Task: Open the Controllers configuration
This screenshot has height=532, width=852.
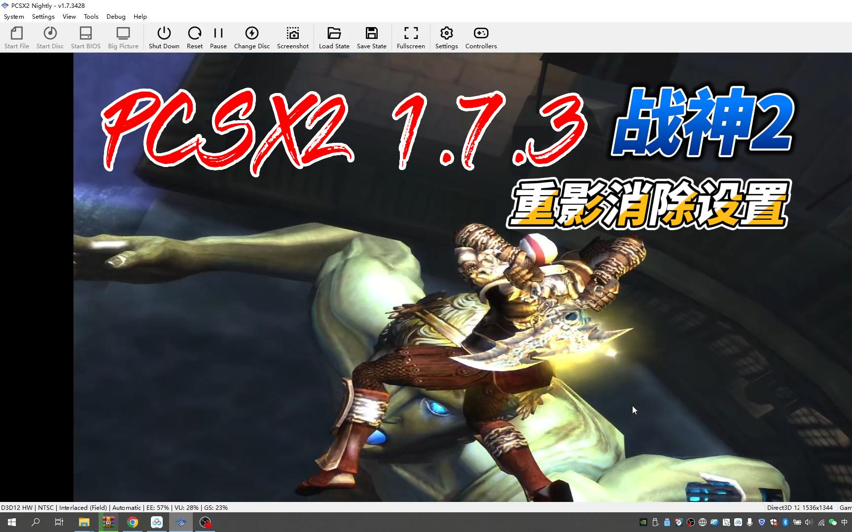Action: point(481,38)
